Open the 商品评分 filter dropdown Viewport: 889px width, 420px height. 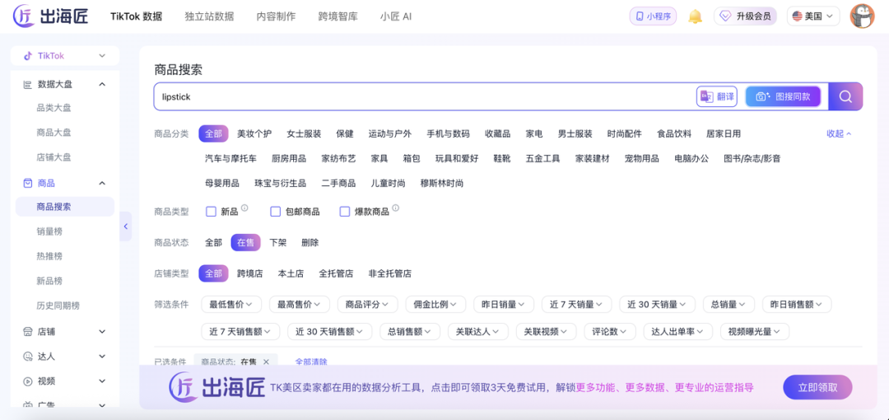pos(367,304)
